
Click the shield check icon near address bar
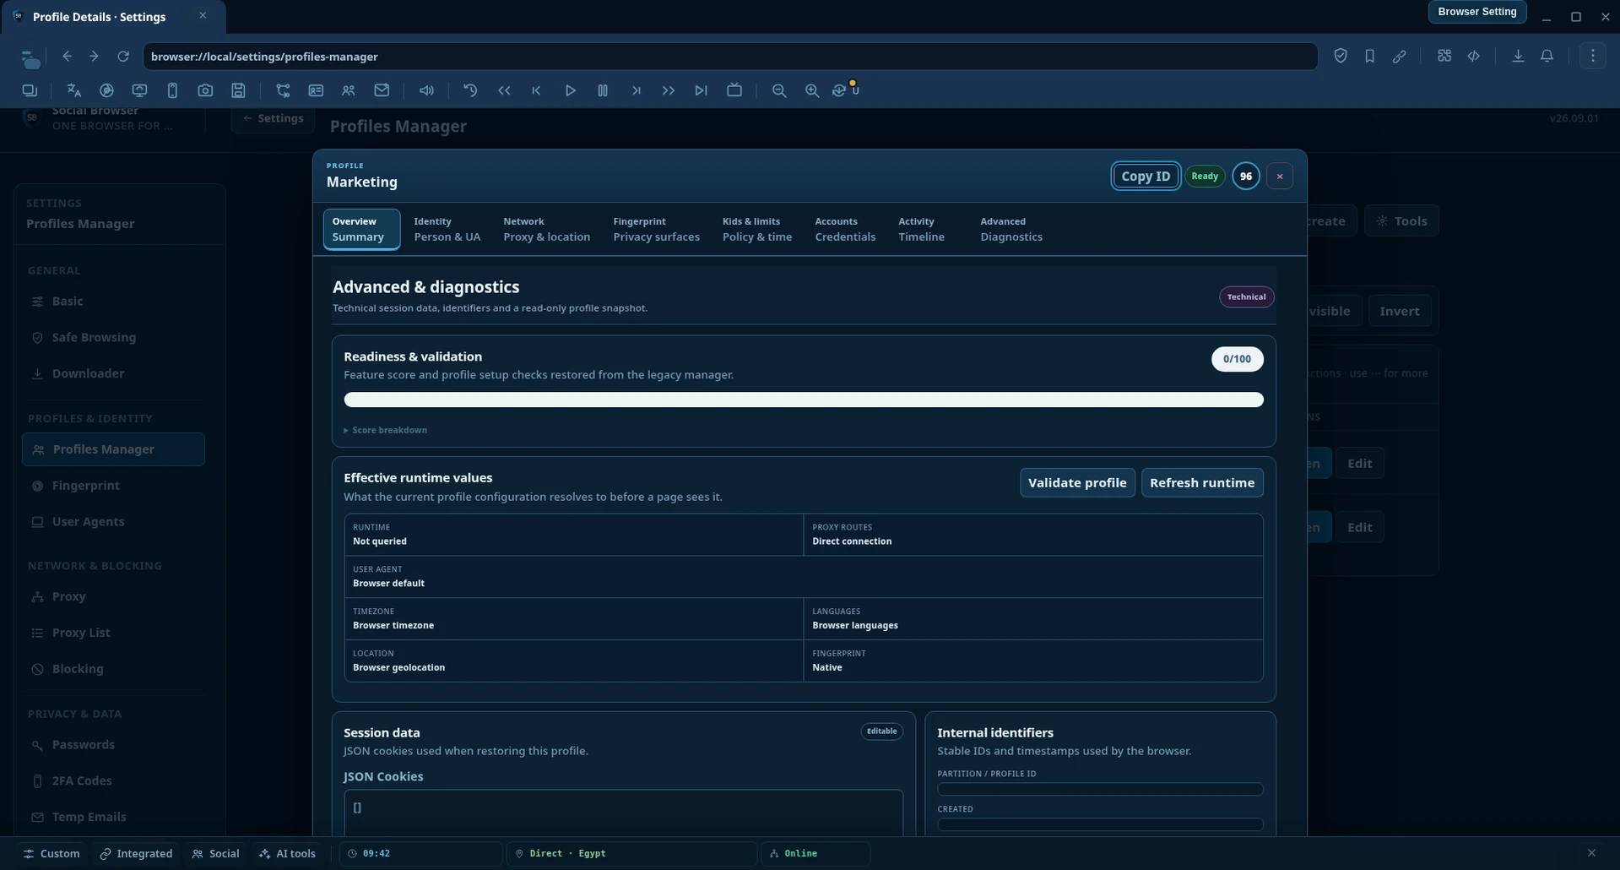pyautogui.click(x=1341, y=56)
